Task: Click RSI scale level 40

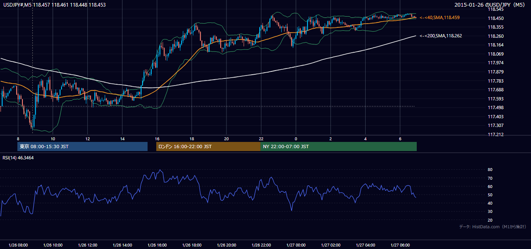Action: pyautogui.click(x=490, y=203)
